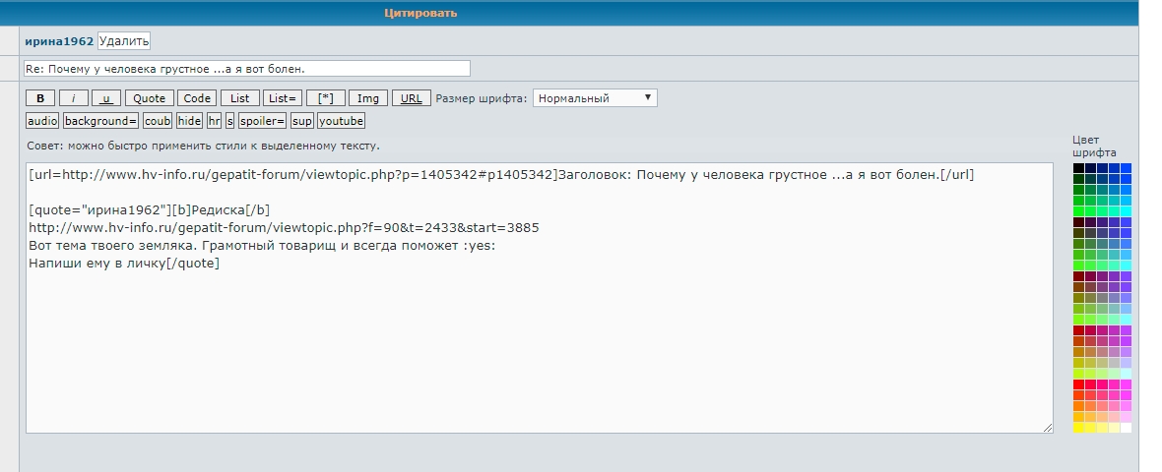Screen dimensions: 1162x472
Task: Pick the white swatch in font color palette
Action: coord(1126,428)
